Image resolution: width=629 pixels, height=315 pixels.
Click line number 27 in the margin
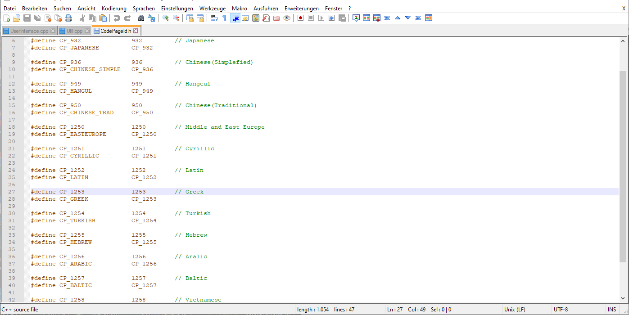pos(12,192)
